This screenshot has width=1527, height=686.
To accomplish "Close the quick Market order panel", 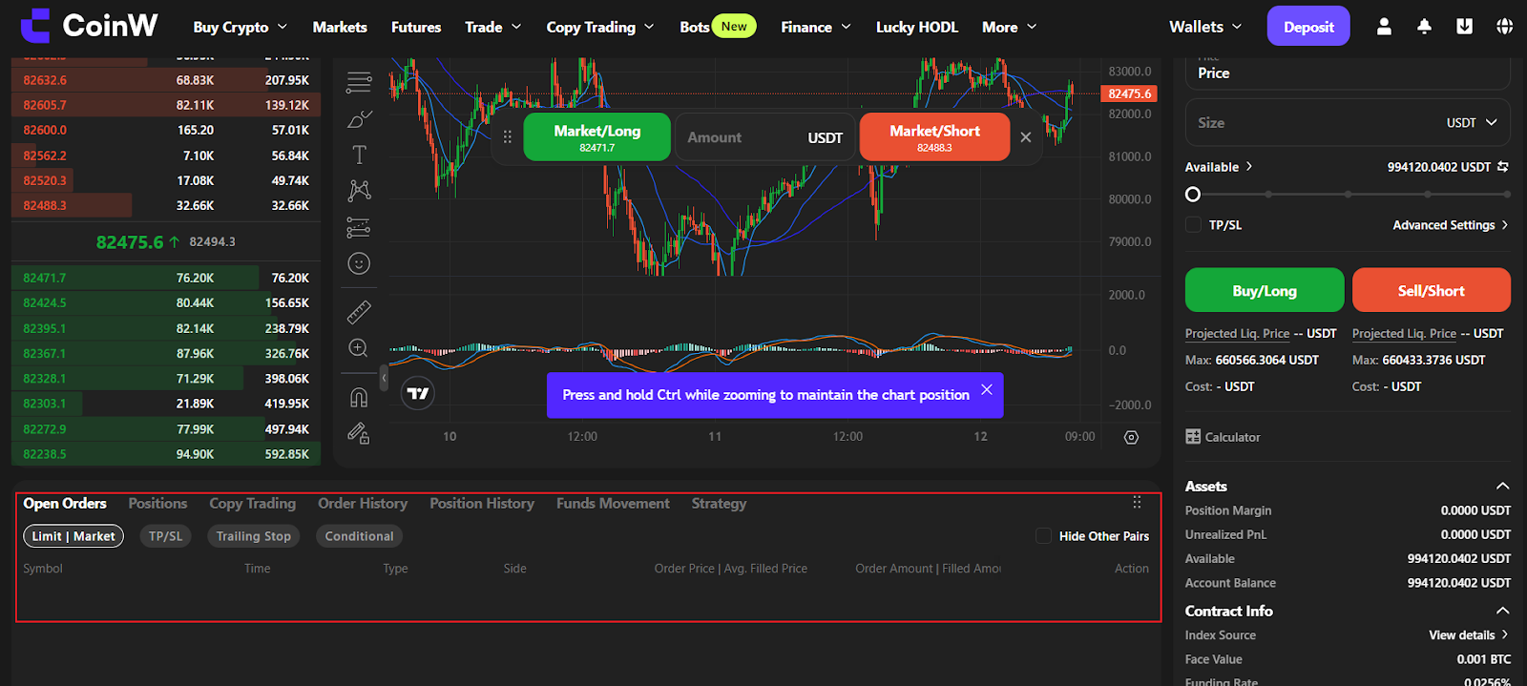I will click(1025, 137).
